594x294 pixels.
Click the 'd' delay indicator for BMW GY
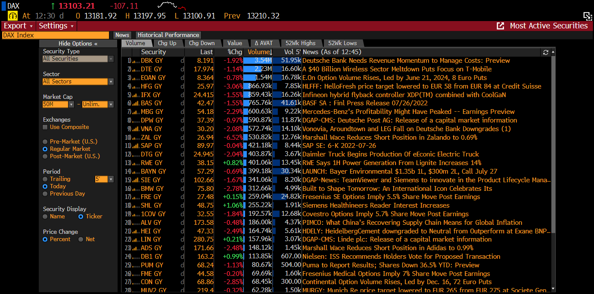click(182, 188)
